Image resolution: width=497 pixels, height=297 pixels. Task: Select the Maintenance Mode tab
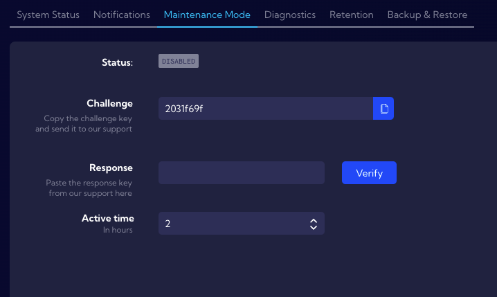tap(207, 15)
